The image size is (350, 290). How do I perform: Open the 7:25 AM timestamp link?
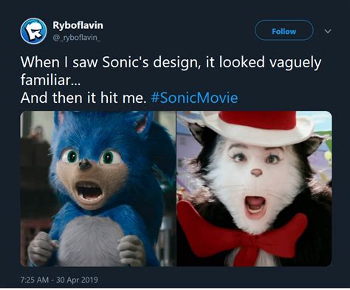coord(35,280)
